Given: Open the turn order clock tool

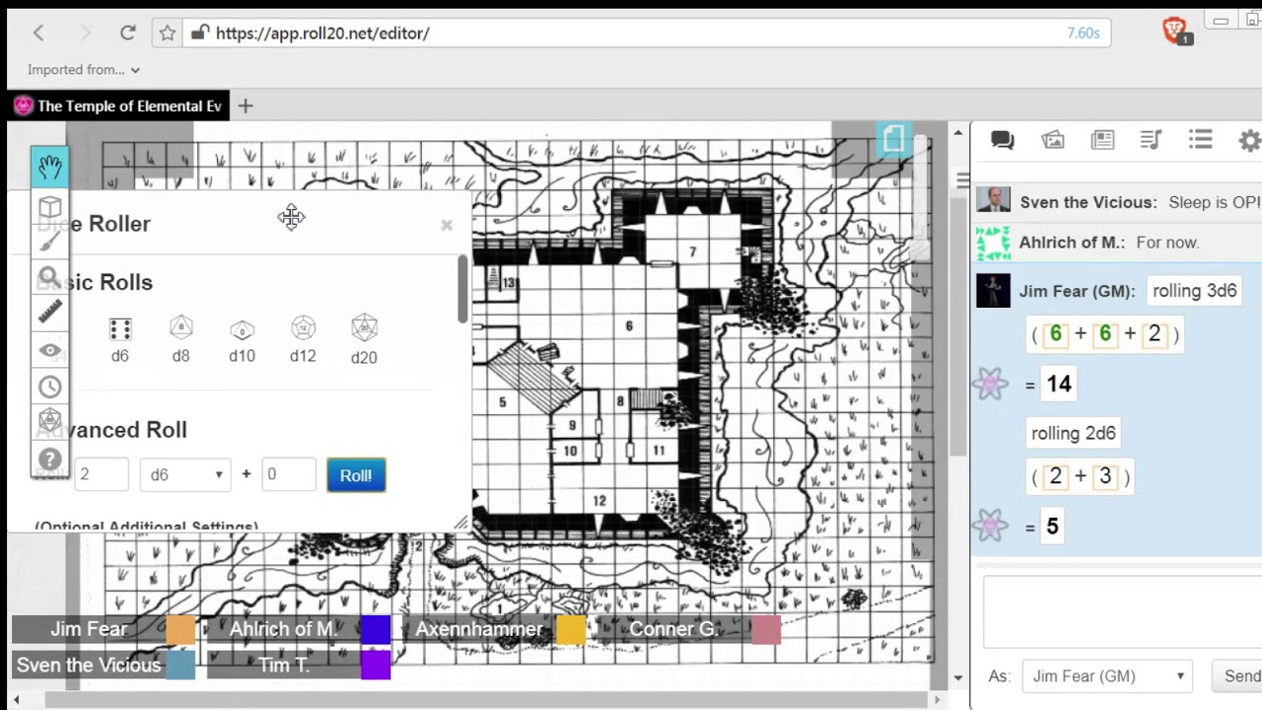Looking at the screenshot, I should 50,387.
